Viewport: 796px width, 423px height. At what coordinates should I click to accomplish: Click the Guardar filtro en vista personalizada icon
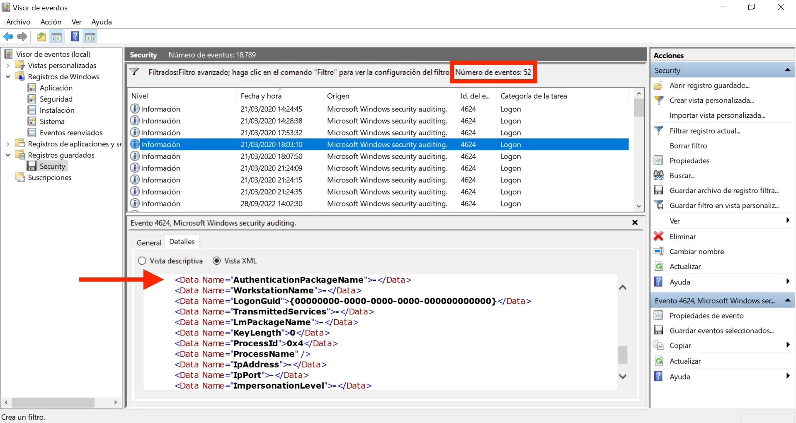tap(658, 205)
